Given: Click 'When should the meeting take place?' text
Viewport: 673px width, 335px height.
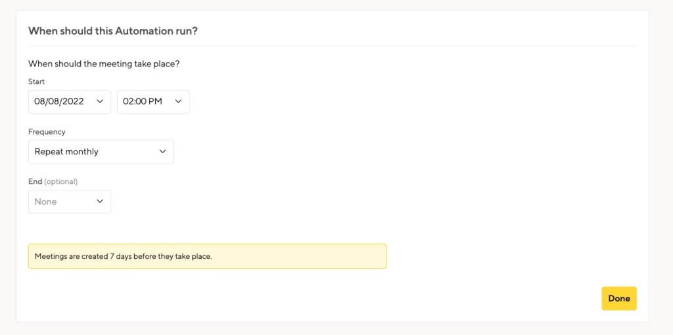Looking at the screenshot, I should click(104, 64).
